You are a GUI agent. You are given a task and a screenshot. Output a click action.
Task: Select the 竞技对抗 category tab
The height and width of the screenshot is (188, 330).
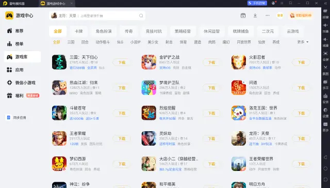click(154, 31)
